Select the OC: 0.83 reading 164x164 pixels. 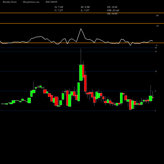pyautogui.click(x=112, y=7)
